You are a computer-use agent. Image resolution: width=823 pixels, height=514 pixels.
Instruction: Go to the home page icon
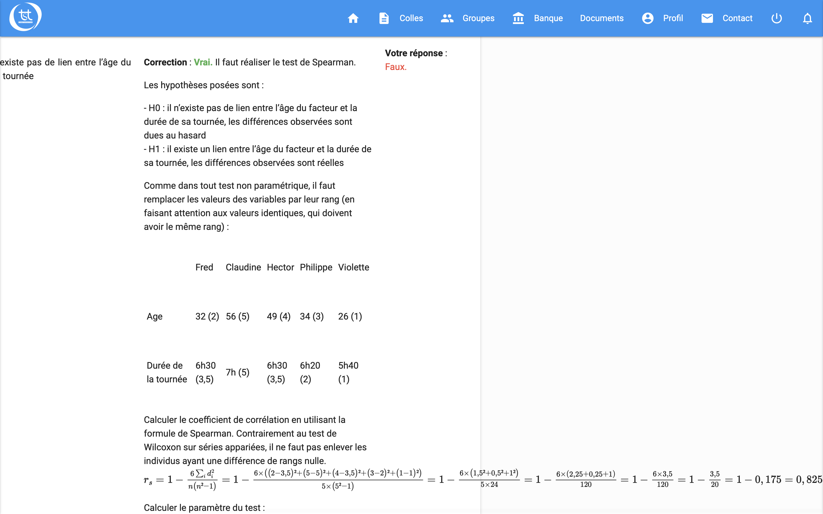click(x=353, y=18)
